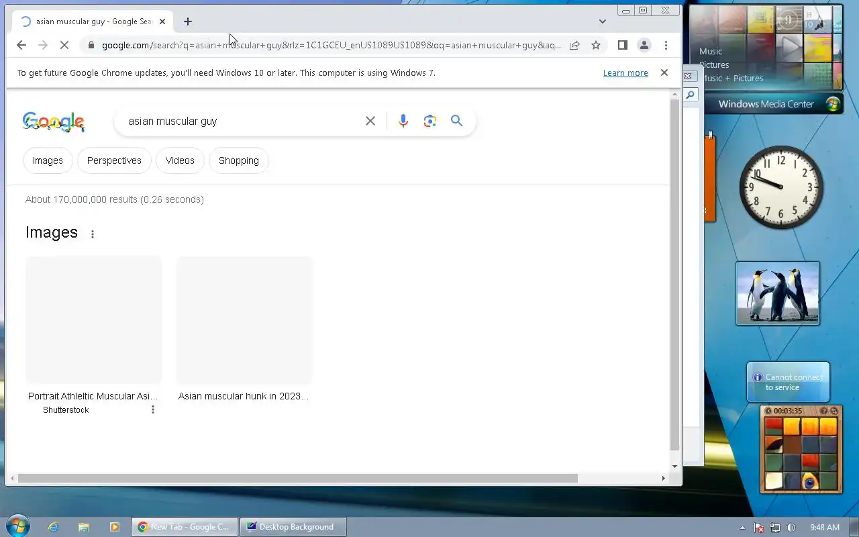Share this page via address bar icon
The width and height of the screenshot is (859, 537).
pyautogui.click(x=574, y=45)
